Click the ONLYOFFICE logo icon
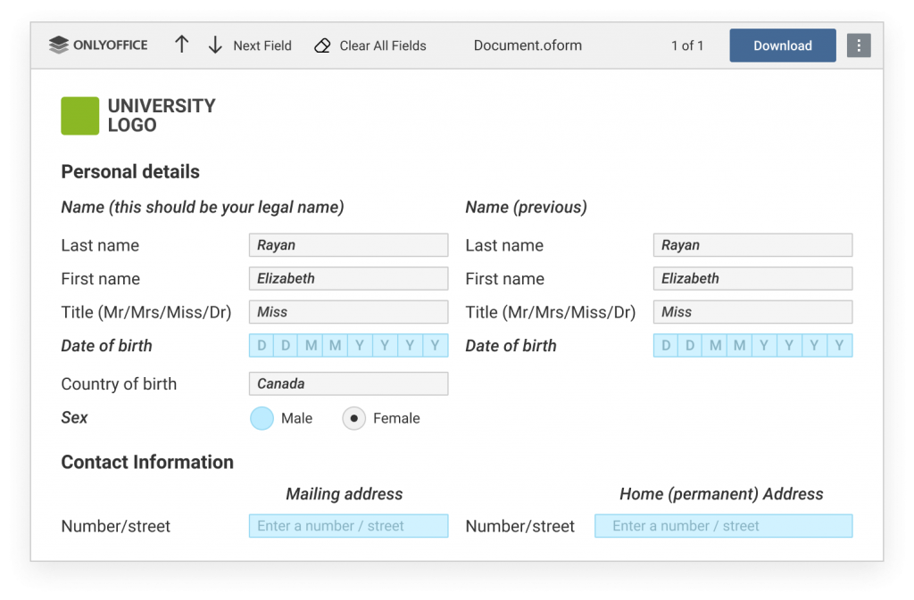The height and width of the screenshot is (600, 914). (60, 45)
